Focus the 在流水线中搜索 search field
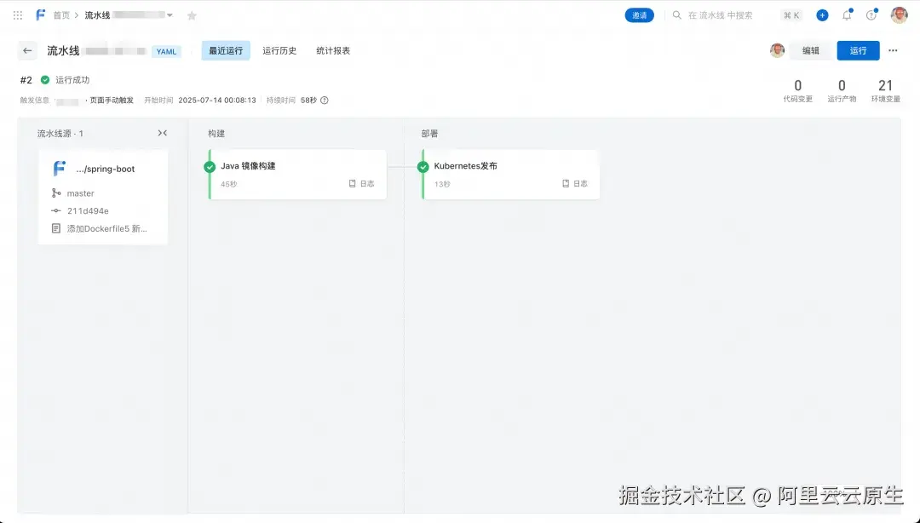 720,15
